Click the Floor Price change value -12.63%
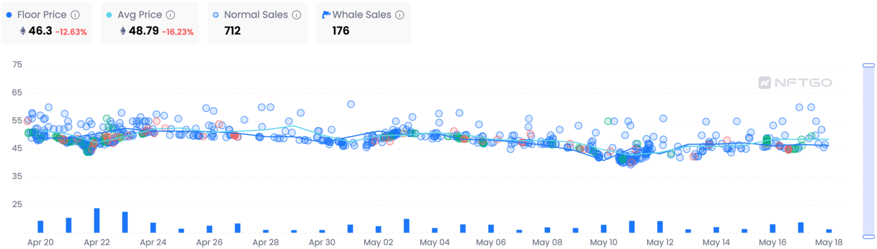Viewport: 877px width, 249px height. [x=71, y=32]
